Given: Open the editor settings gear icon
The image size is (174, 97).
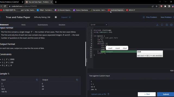Looking at the screenshot, I should [x=171, y=25].
